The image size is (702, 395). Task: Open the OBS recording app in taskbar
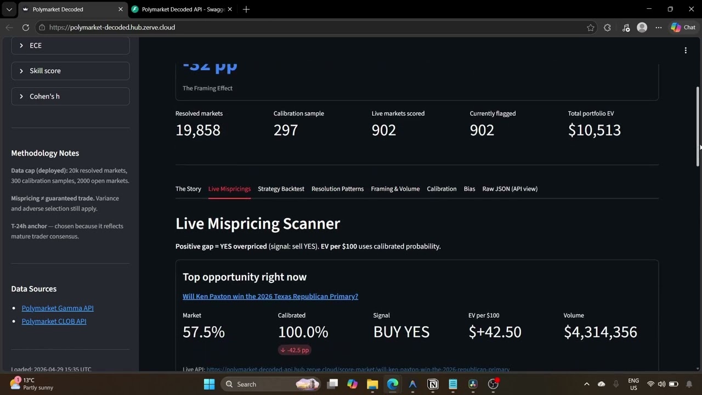coord(494,384)
